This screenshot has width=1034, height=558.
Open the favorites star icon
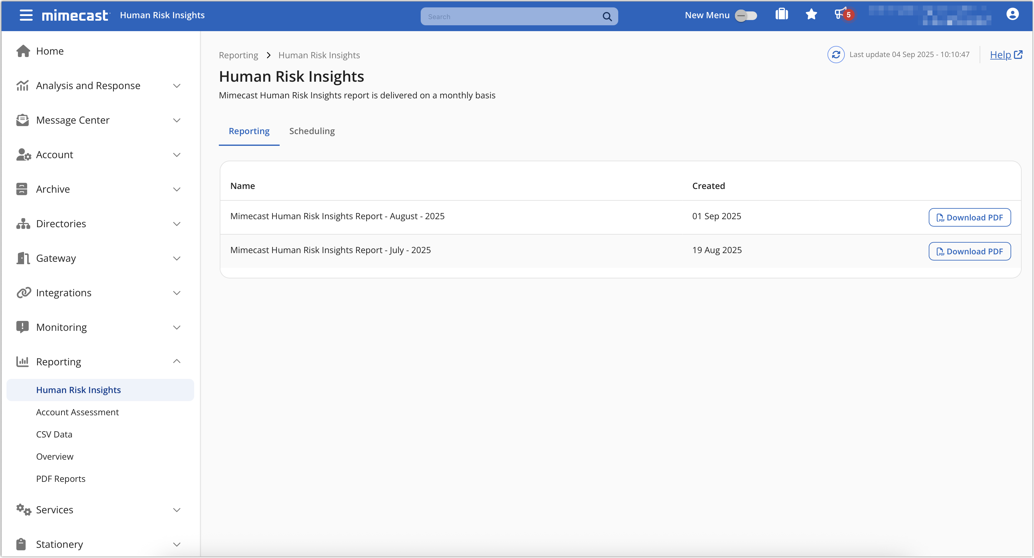click(811, 15)
